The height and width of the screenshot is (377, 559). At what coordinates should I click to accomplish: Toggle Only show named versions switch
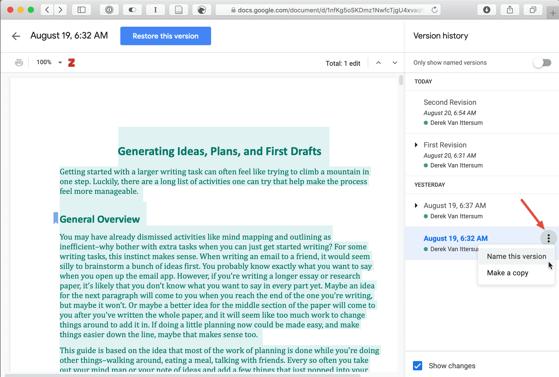coord(542,63)
